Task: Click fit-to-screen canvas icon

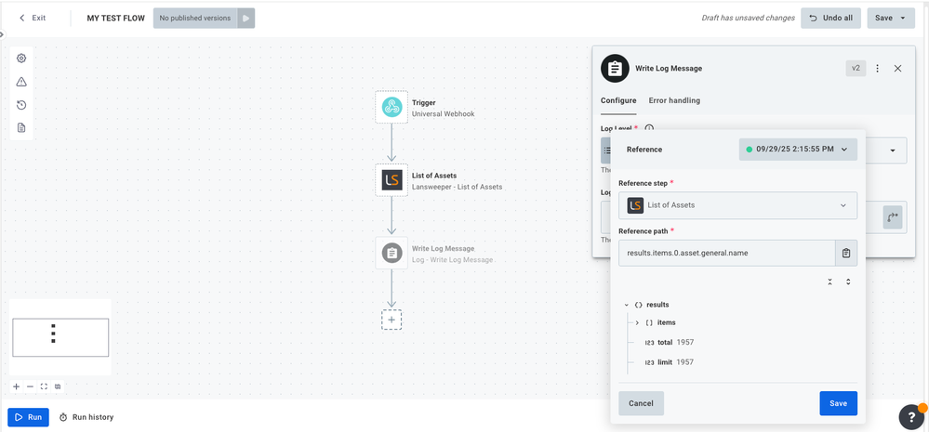Action: pos(44,386)
